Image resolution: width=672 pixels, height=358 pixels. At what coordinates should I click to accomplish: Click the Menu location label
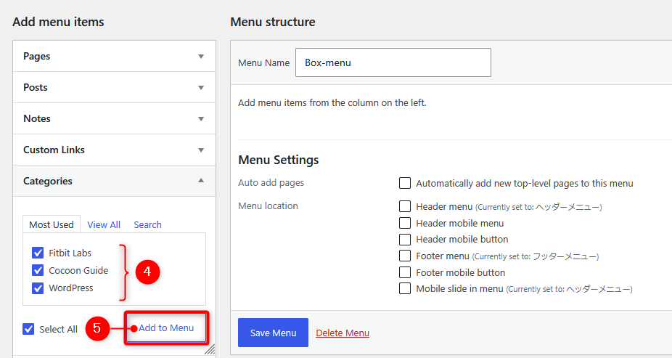click(x=268, y=206)
